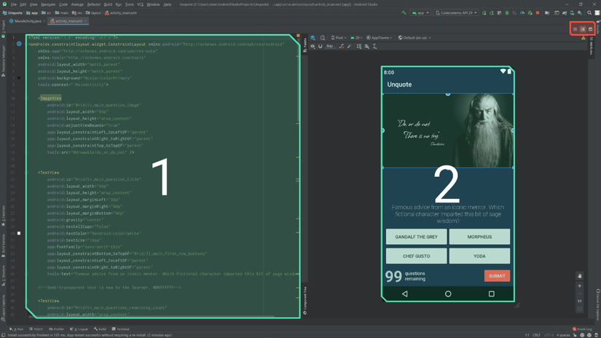The width and height of the screenshot is (601, 338).
Task: Switch to Split view mode
Action: [x=583, y=29]
